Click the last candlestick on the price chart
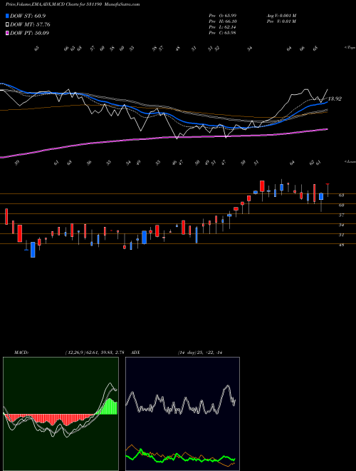Screen dimensions: 356x471 click(328, 190)
